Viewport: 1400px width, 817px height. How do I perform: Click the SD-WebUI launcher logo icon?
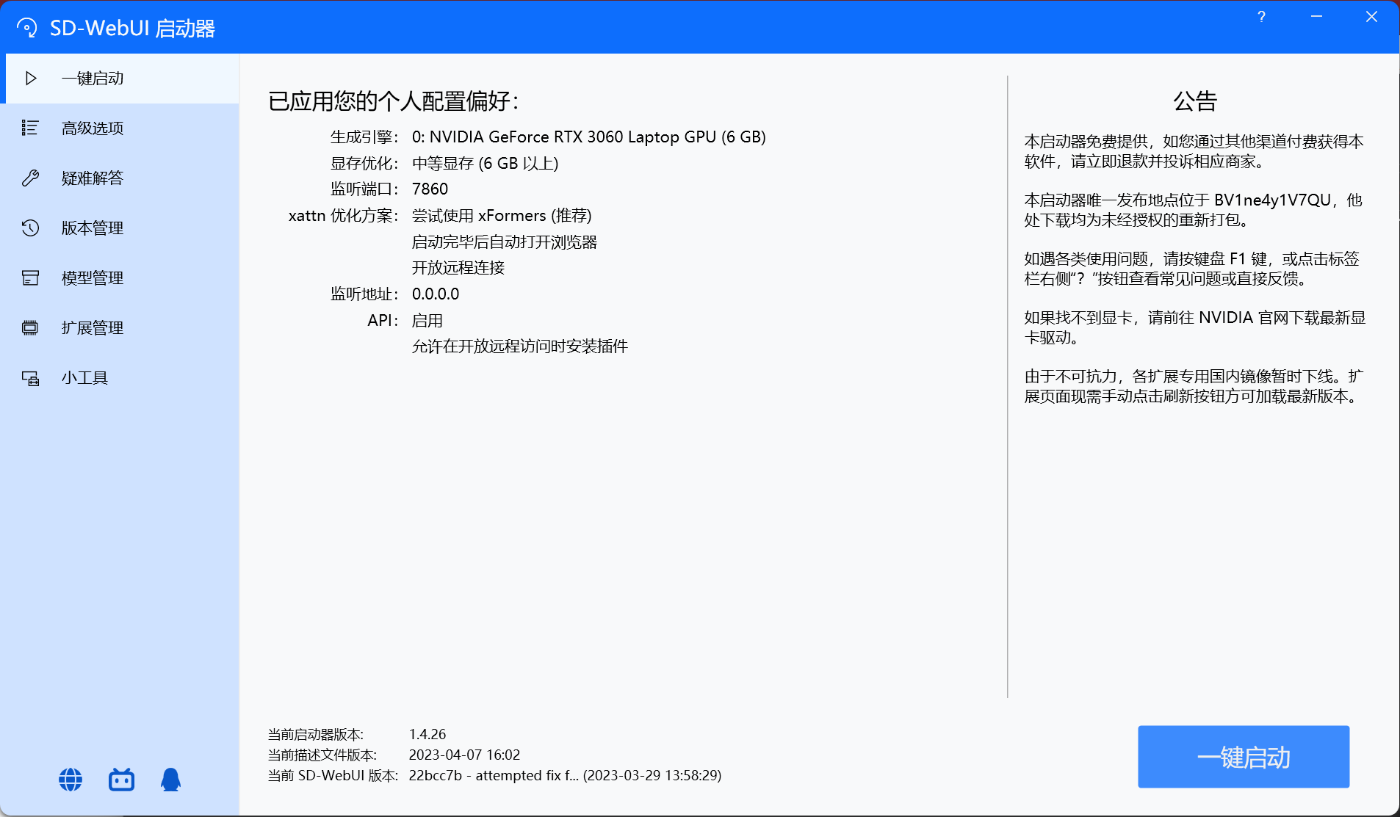(x=27, y=28)
